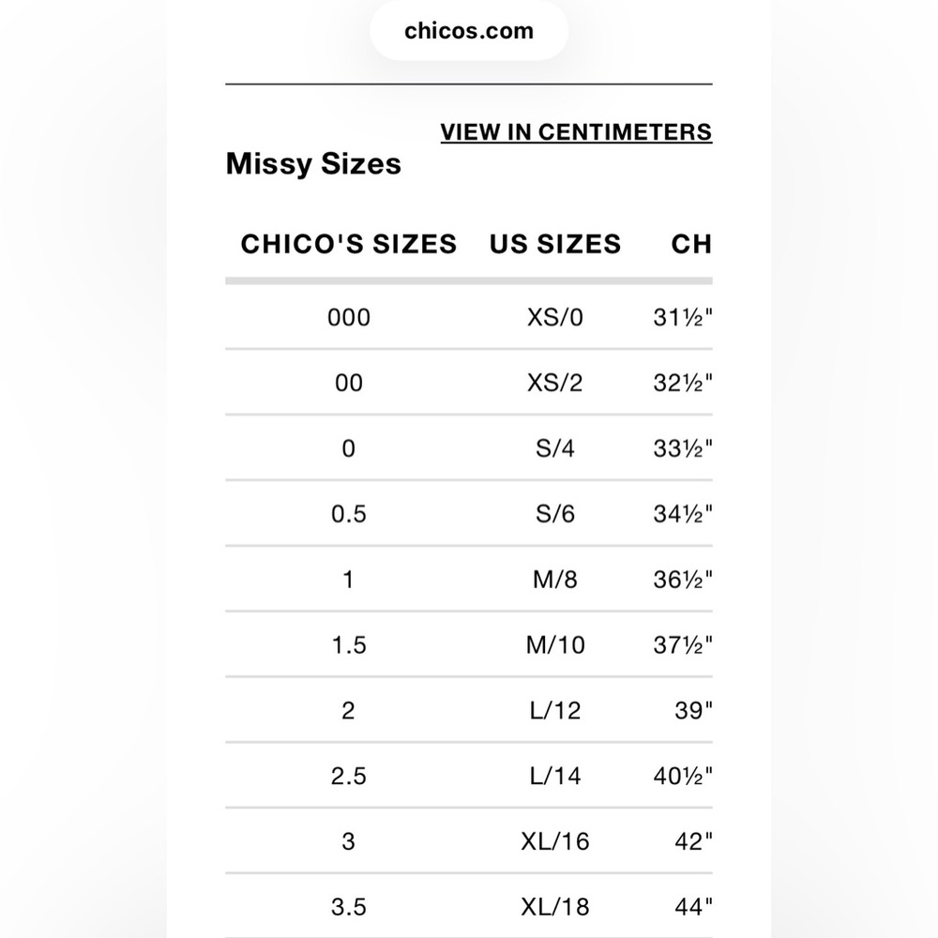
Task: Click the M/8 US size cell
Action: pos(555,580)
